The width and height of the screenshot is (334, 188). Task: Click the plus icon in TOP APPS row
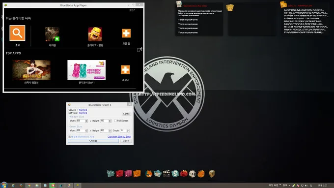125,69
